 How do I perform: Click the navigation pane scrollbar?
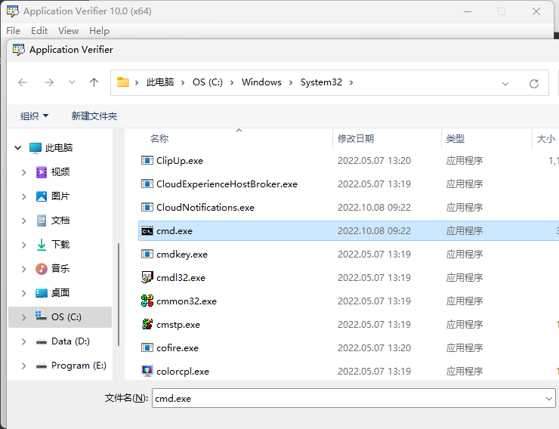[119, 294]
